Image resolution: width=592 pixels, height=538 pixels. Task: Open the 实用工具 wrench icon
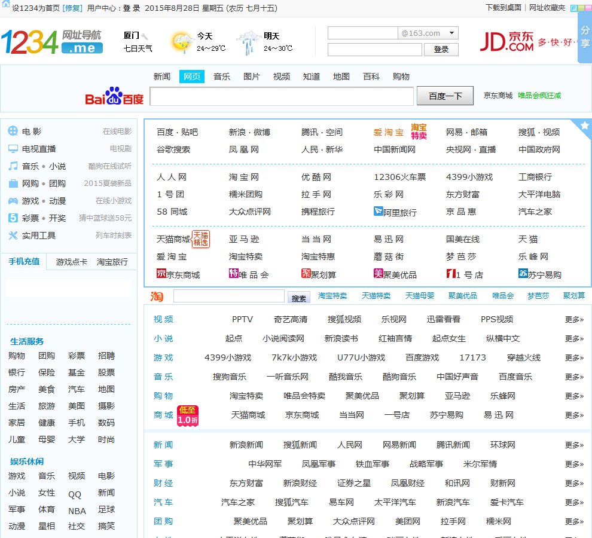coord(13,236)
